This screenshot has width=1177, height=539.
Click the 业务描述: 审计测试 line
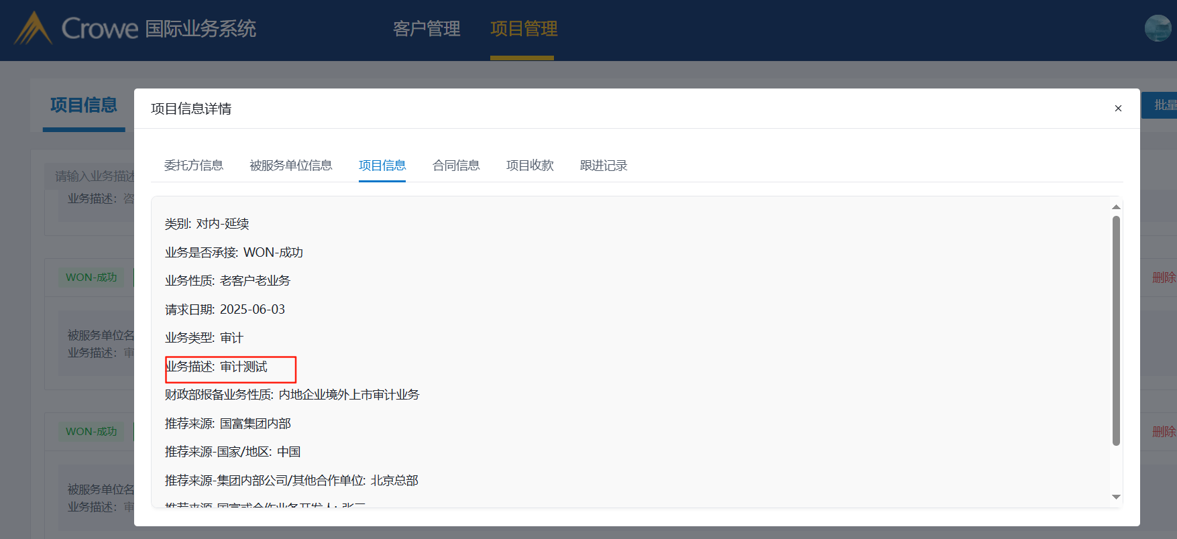217,367
